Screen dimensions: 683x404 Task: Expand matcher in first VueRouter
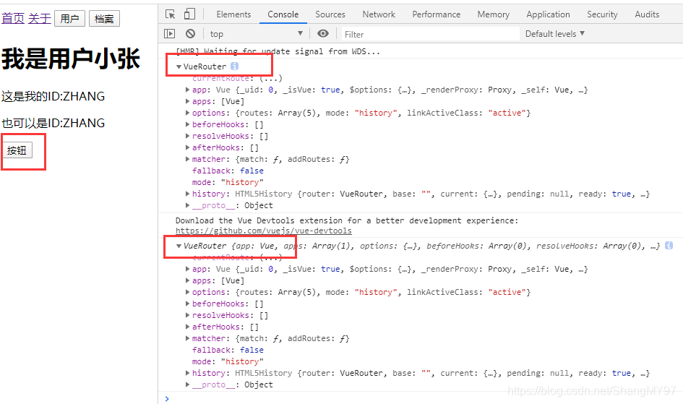point(187,159)
